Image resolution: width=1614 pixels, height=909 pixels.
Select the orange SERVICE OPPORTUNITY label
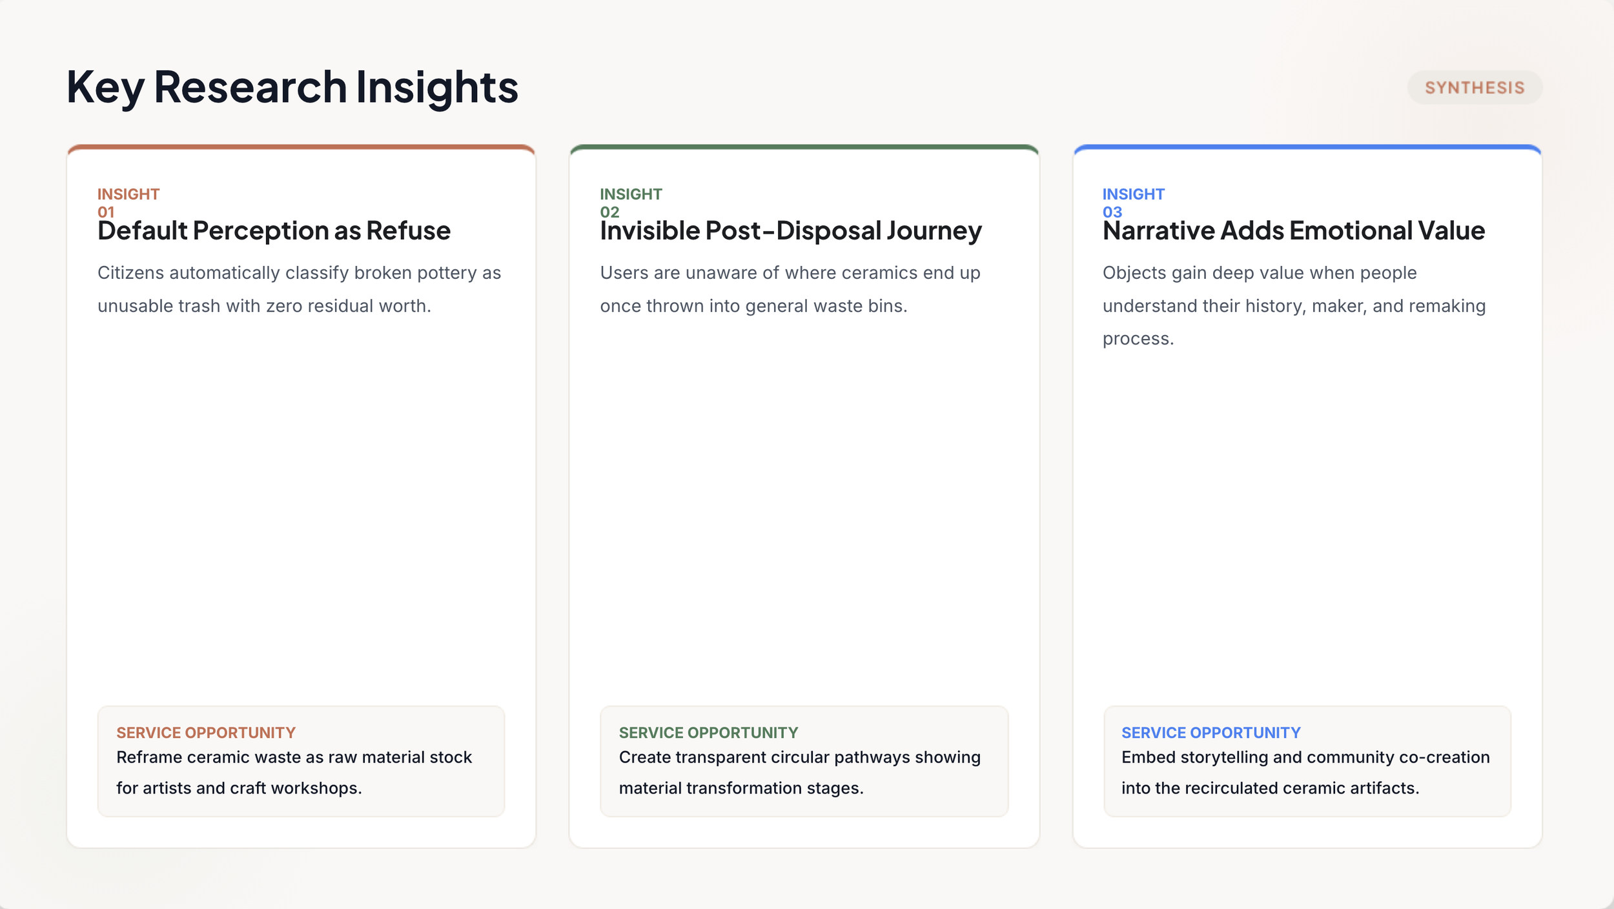point(206,733)
